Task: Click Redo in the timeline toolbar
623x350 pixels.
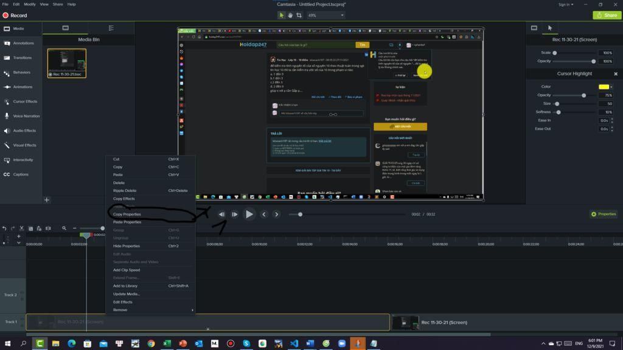Action: (13, 228)
